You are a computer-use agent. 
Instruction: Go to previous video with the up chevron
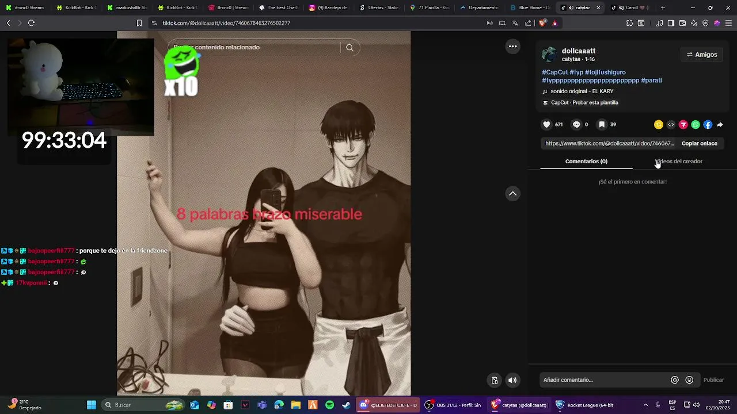coord(512,194)
